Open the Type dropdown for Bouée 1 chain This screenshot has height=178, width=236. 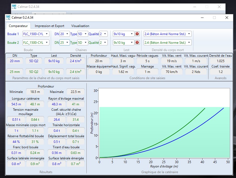83,34
